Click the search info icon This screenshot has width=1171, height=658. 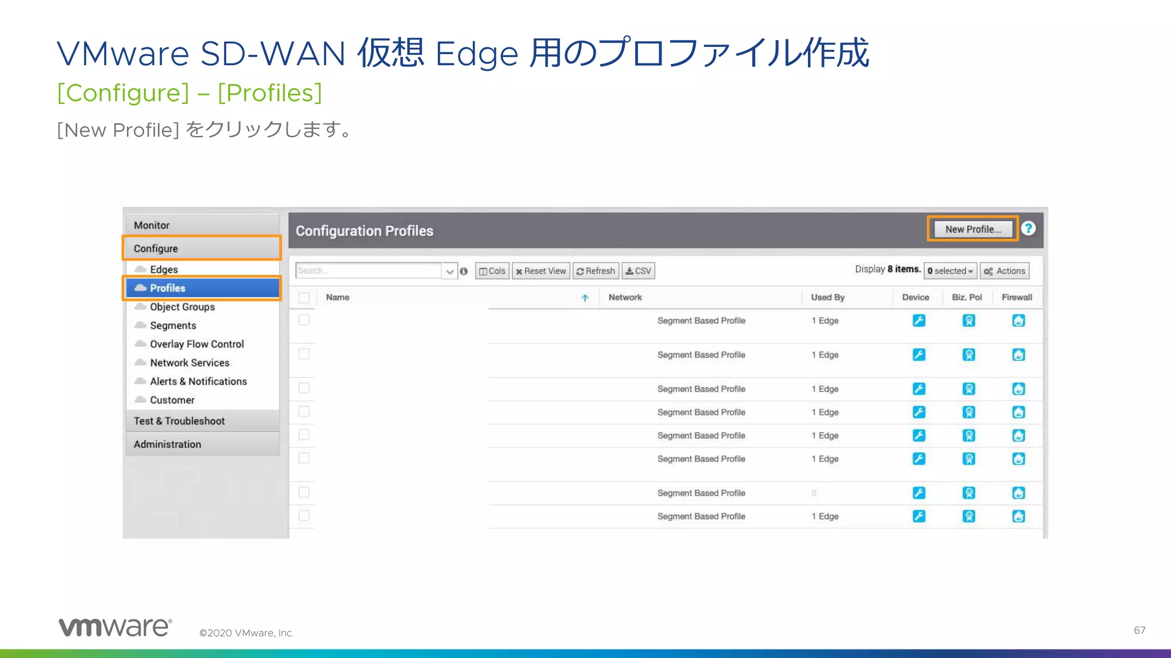[464, 271]
